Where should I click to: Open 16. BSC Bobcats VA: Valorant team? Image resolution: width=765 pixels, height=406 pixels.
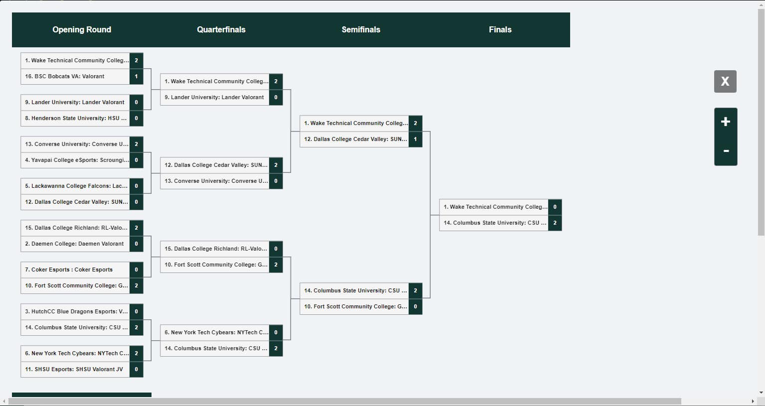[x=75, y=77]
